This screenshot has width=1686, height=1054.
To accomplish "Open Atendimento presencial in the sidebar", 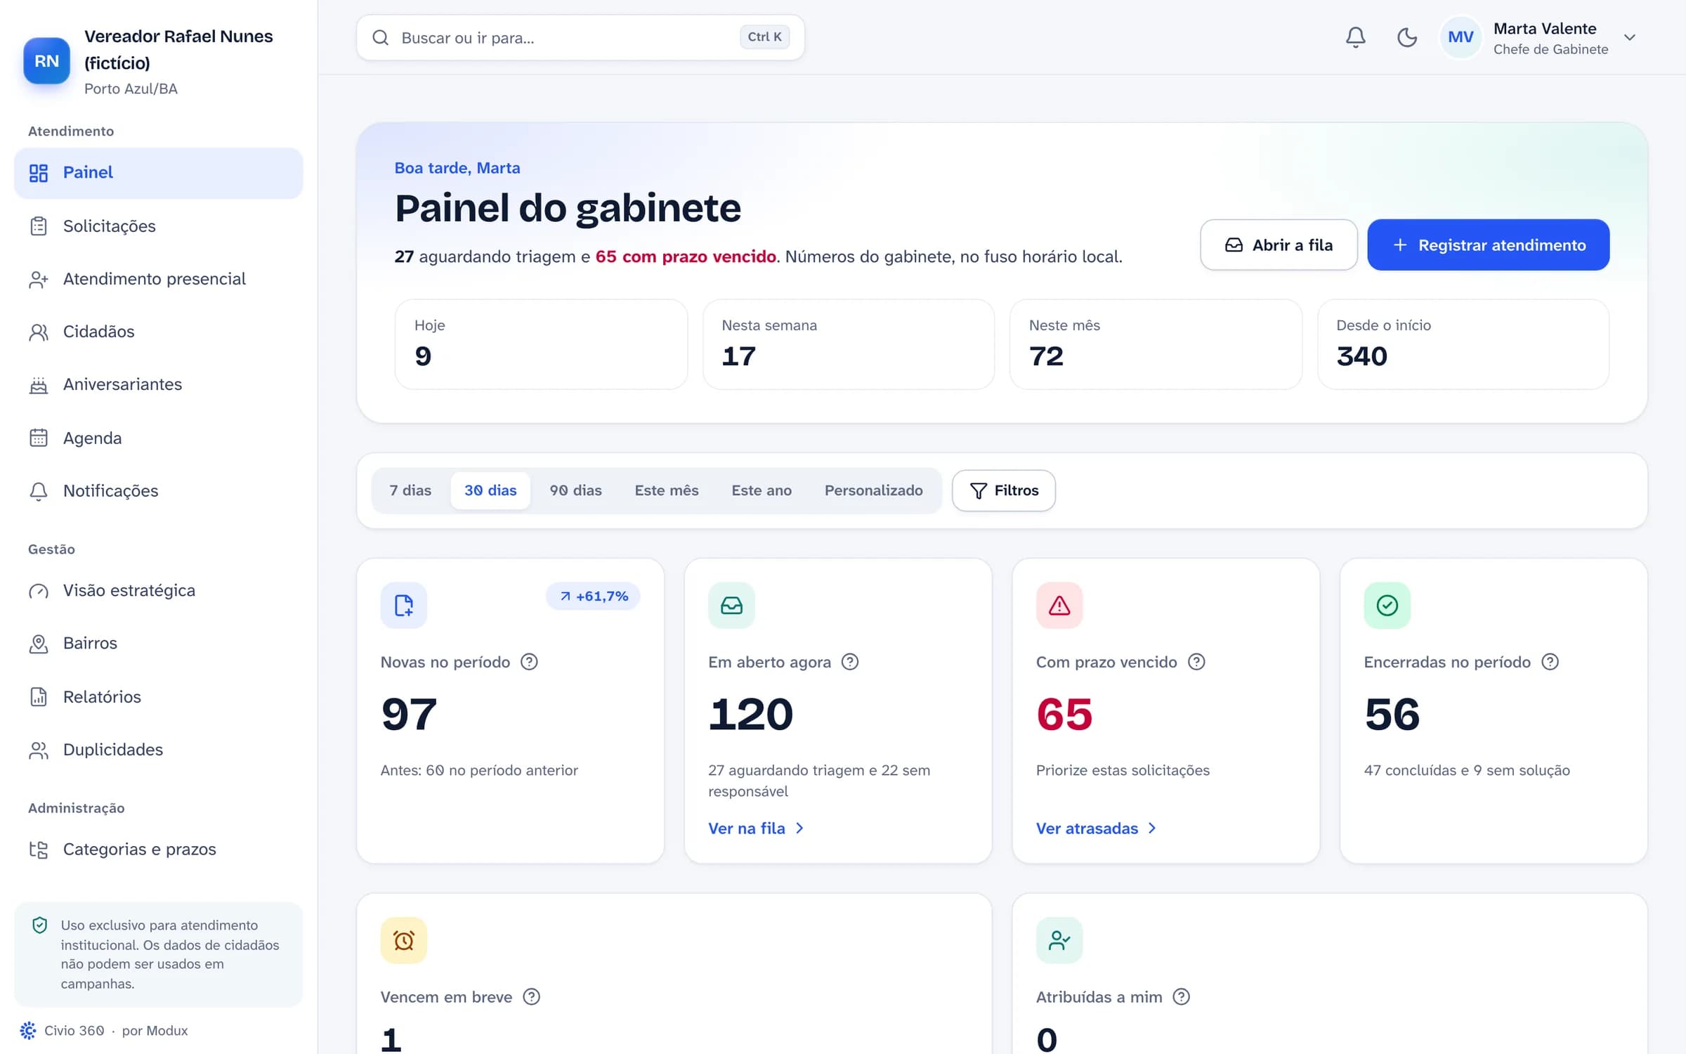I will point(158,279).
